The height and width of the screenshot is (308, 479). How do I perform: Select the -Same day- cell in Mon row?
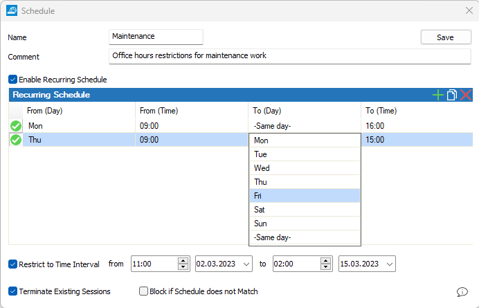pyautogui.click(x=305, y=126)
